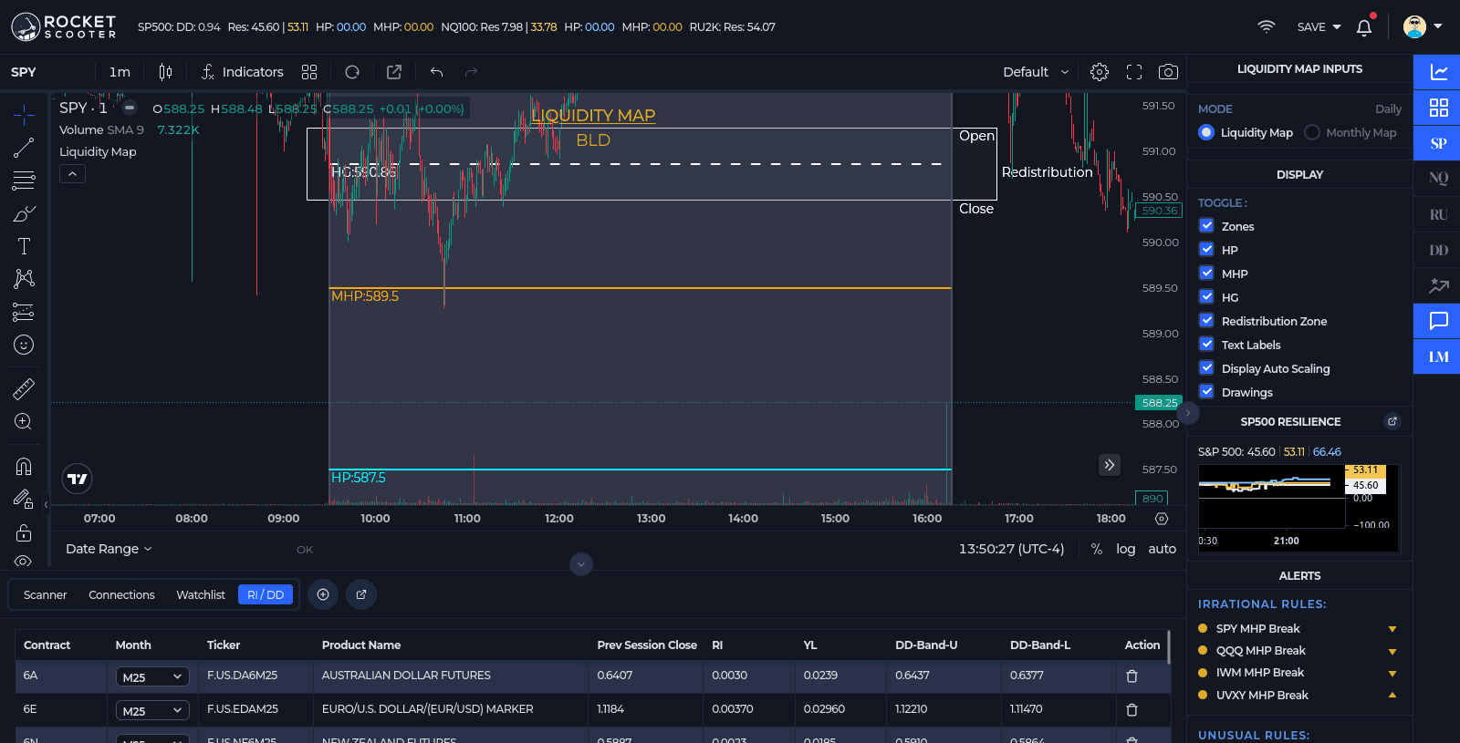Collapse the indicator legend chevron
The height and width of the screenshot is (743, 1460).
[x=72, y=173]
